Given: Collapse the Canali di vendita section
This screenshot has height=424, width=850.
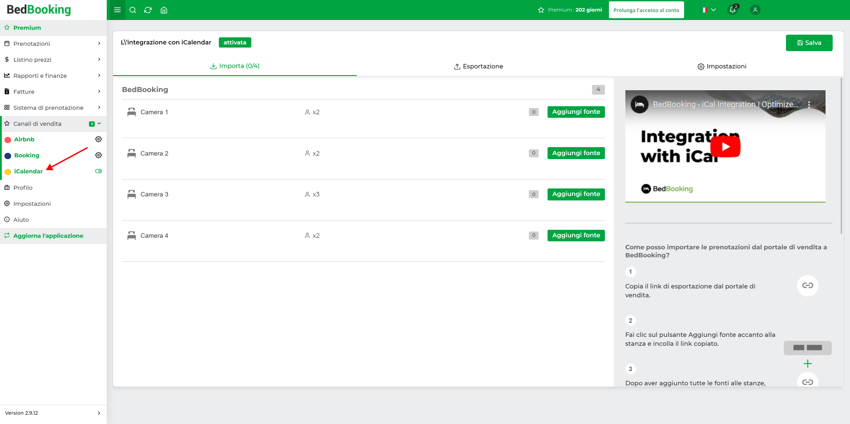Looking at the screenshot, I should (x=53, y=124).
